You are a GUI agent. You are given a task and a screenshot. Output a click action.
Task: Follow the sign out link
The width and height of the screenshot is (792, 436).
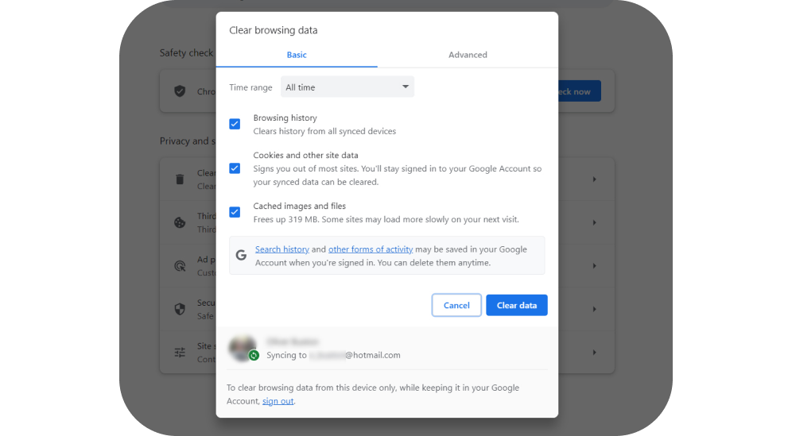[278, 401]
